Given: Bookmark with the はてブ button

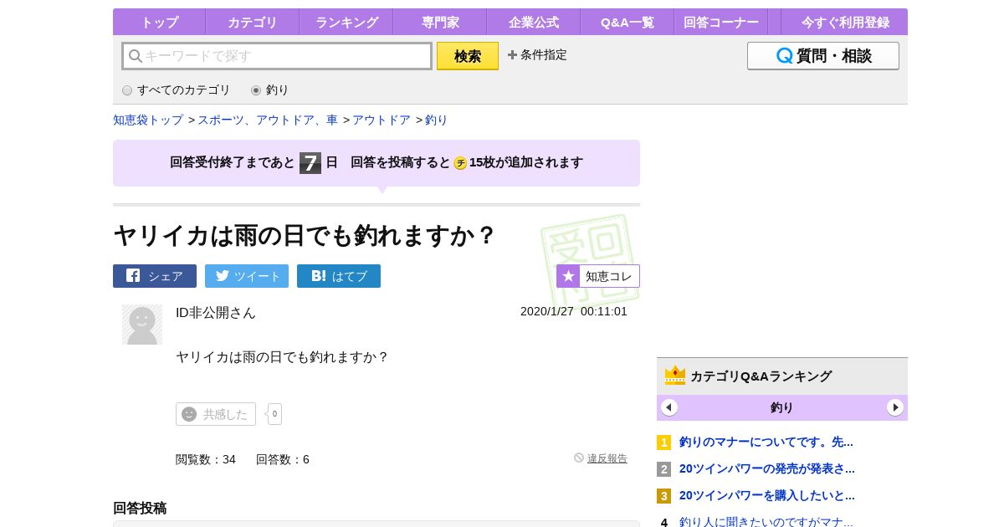Looking at the screenshot, I should tap(339, 276).
